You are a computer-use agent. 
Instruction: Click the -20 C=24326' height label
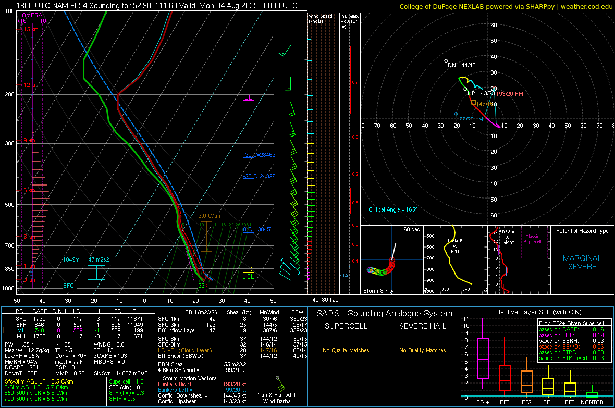click(259, 176)
